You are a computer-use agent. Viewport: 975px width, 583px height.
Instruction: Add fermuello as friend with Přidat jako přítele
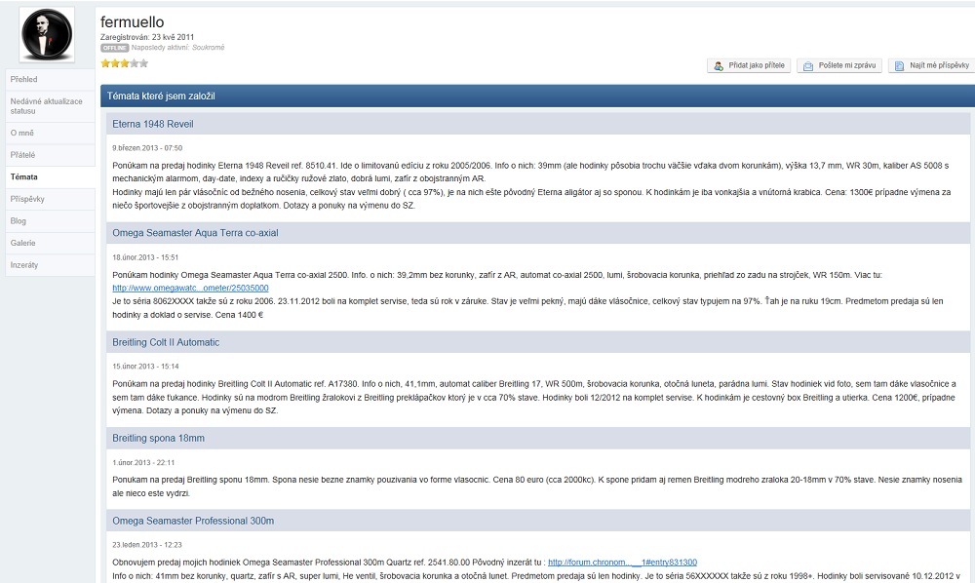[749, 65]
